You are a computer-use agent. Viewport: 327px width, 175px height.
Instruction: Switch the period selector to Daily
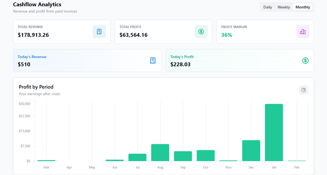click(x=267, y=7)
